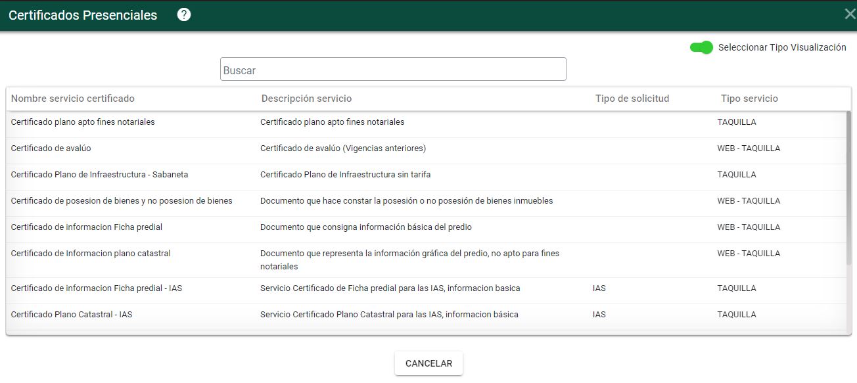Viewport: 857px width, 383px height.
Task: Open the help question mark icon
Action: coord(184,14)
